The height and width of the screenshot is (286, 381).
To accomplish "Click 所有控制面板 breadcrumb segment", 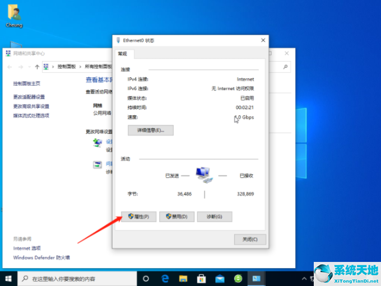I will (99, 67).
